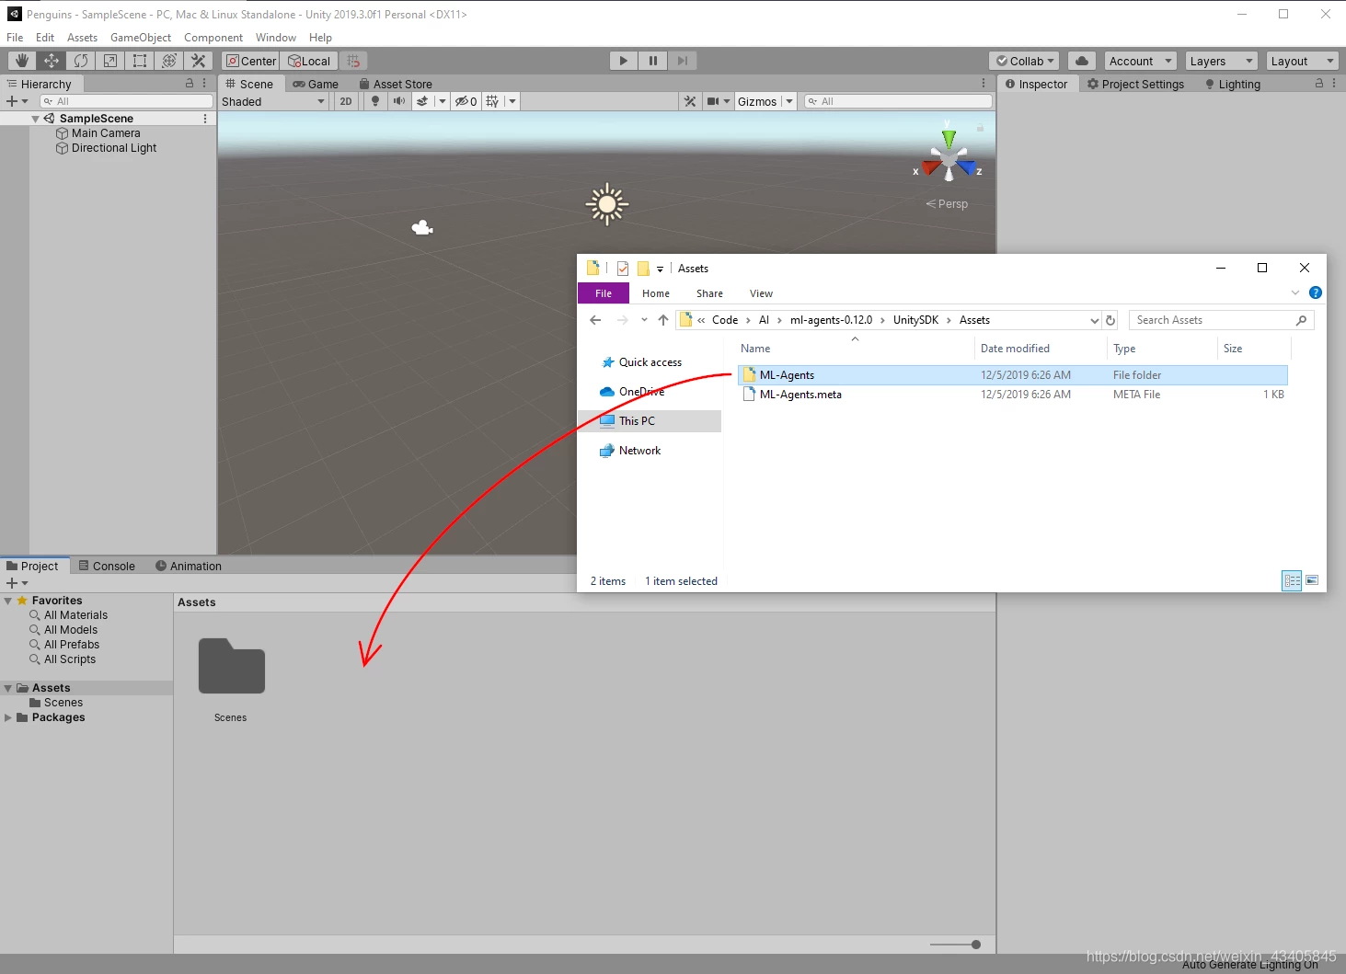Click the Pause button

pos(653,61)
